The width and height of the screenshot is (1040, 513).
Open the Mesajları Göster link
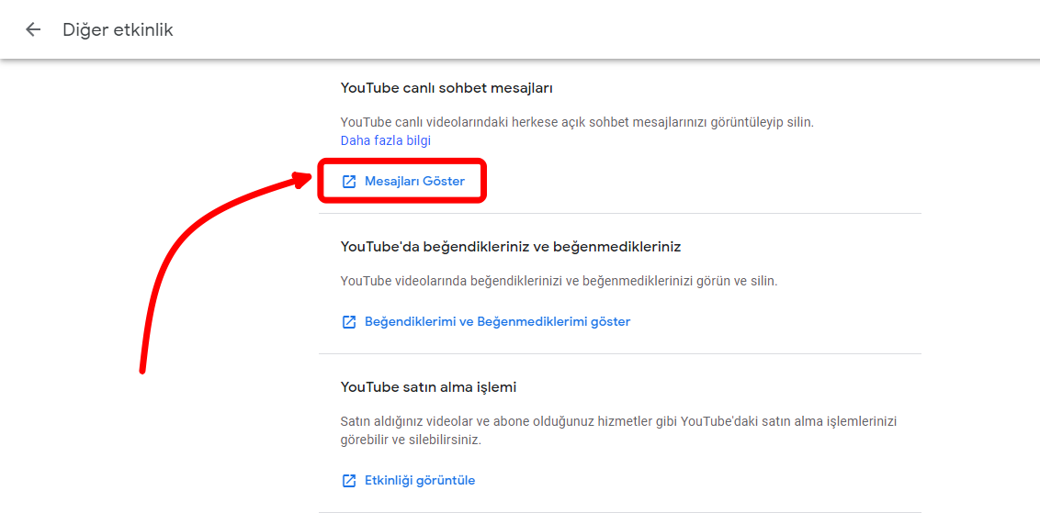coord(414,182)
